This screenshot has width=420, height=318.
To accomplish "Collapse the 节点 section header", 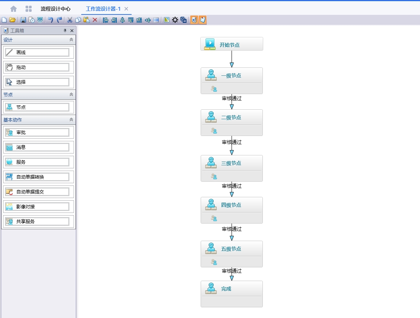I will 71,94.
